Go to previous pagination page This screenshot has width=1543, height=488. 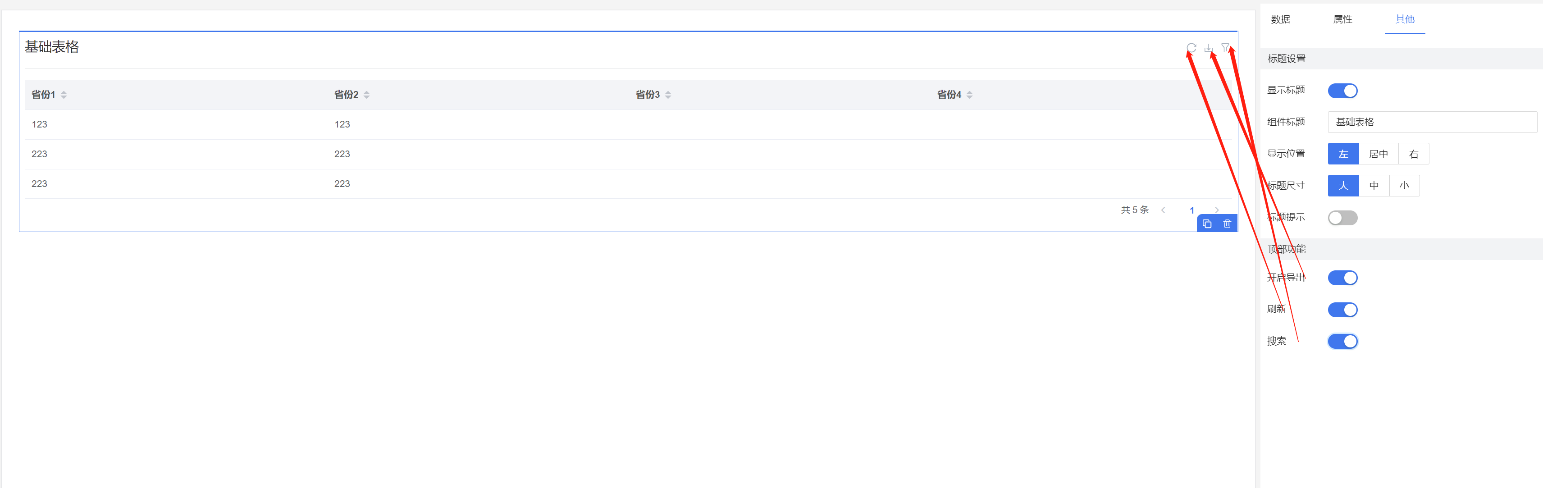pyautogui.click(x=1163, y=210)
